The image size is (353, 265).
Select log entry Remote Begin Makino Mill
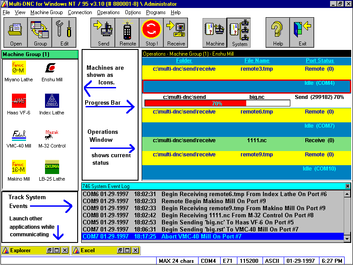coord(213,201)
